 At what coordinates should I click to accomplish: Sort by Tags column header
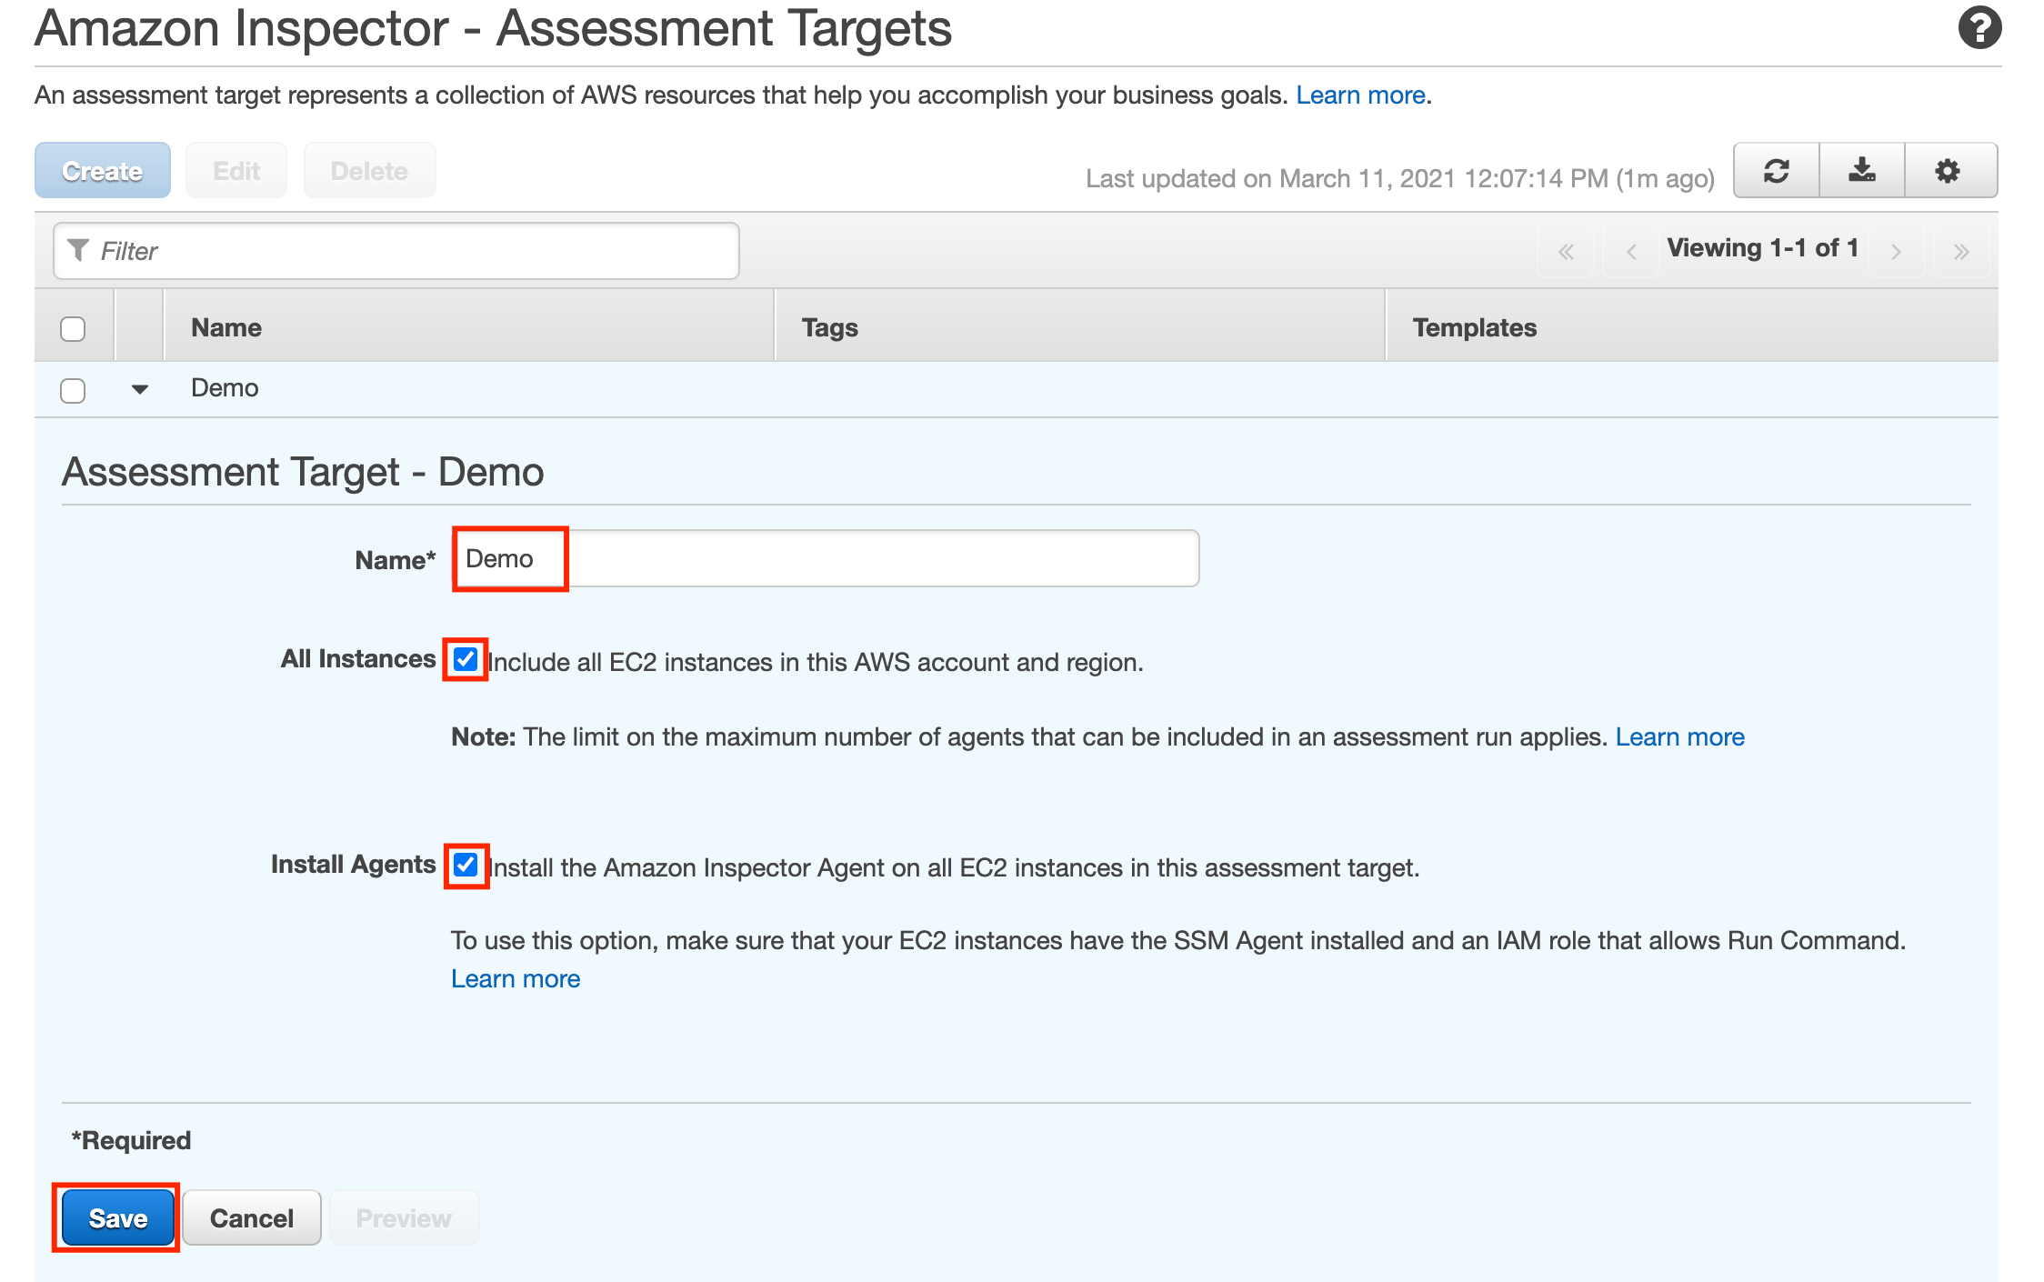coord(1080,327)
